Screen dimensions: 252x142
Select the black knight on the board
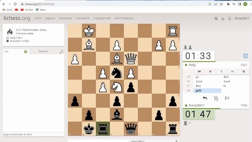click(x=117, y=73)
